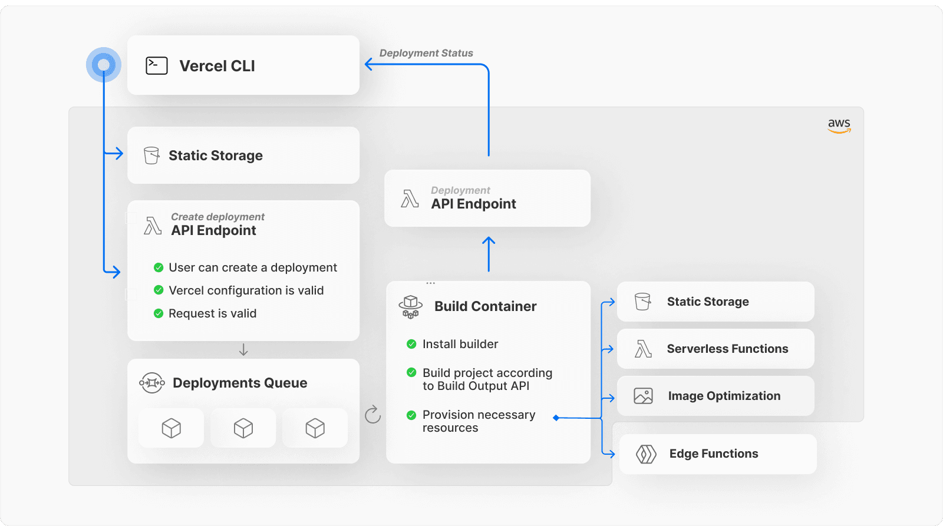Click the Edge Functions hexagon icon
The height and width of the screenshot is (526, 943).
point(646,454)
